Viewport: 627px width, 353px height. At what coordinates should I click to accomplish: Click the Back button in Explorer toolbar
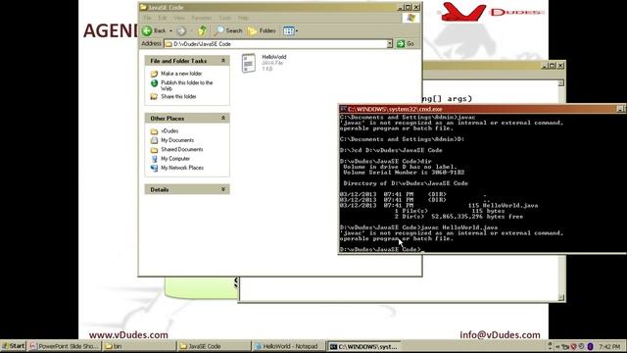[x=155, y=30]
